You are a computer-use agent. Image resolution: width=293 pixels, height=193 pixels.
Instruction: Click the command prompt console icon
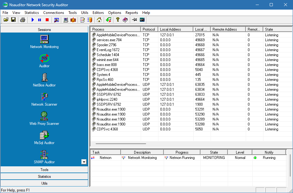[142, 20]
